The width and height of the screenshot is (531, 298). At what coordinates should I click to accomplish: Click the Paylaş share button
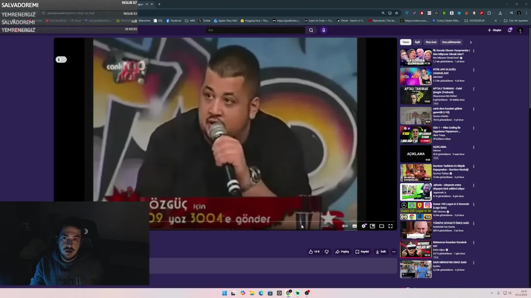[x=342, y=252]
